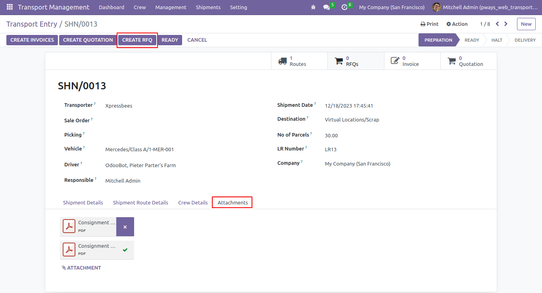
Task: Open the activities clock icon
Action: pos(344,7)
